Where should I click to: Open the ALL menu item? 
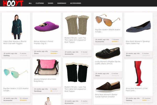coord(30,3)
